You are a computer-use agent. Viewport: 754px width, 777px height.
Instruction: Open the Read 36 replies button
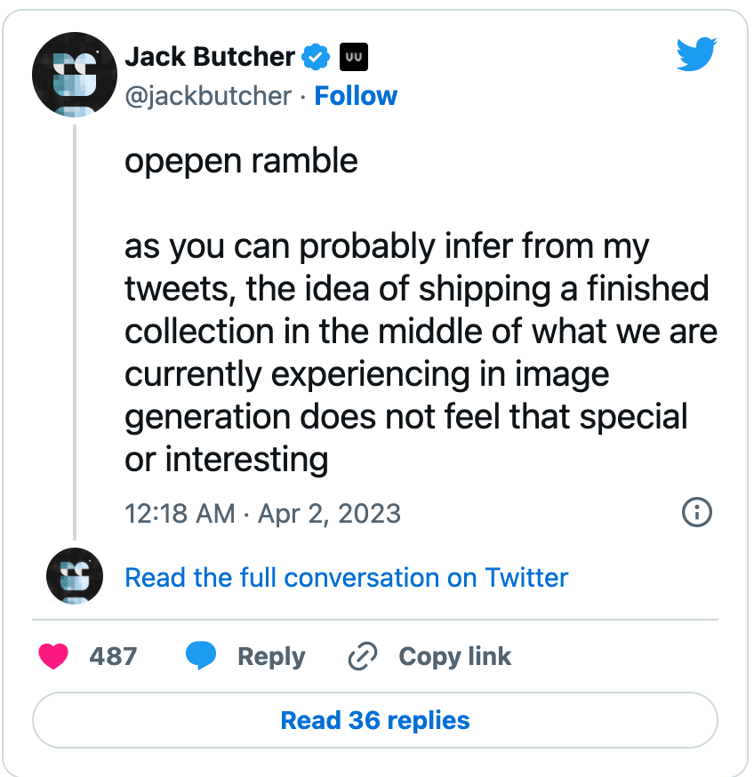[375, 720]
